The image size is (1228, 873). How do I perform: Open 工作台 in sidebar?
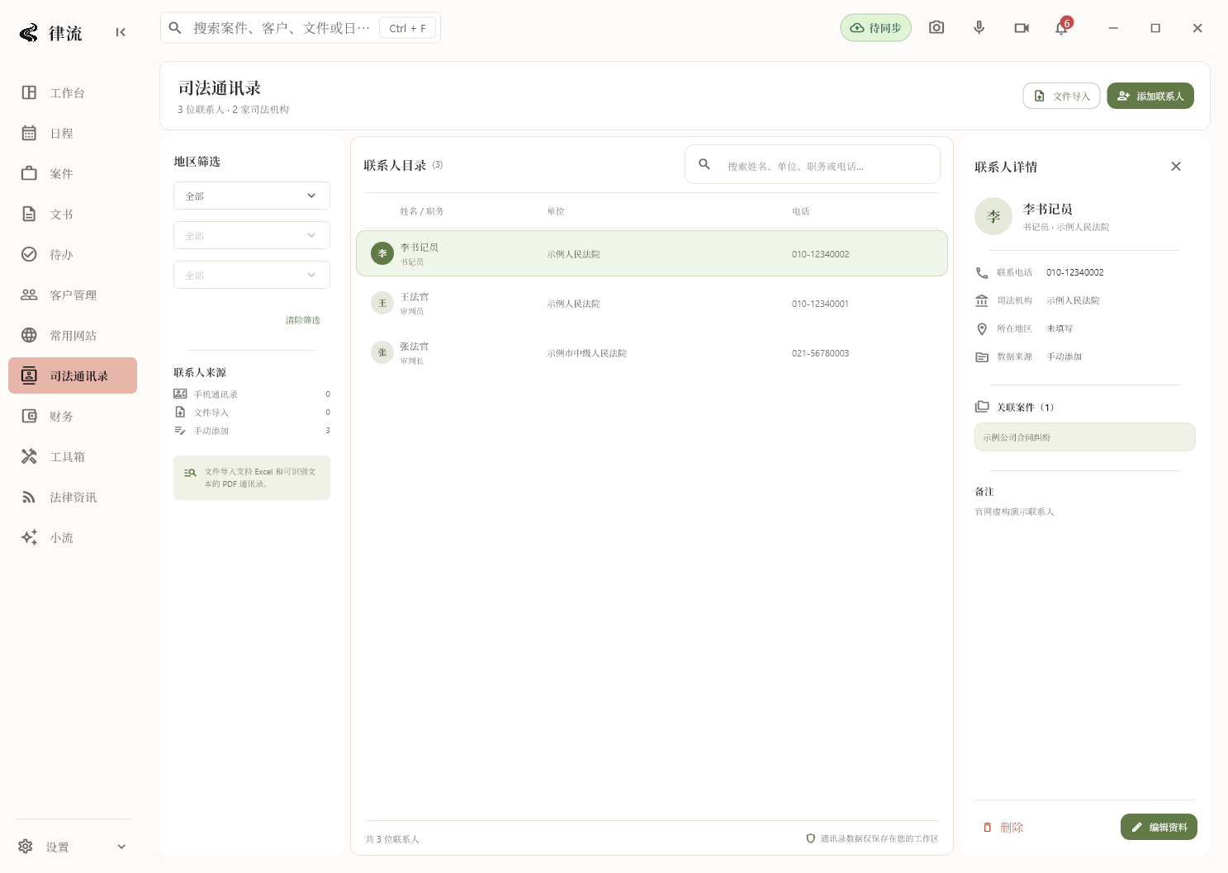73,92
